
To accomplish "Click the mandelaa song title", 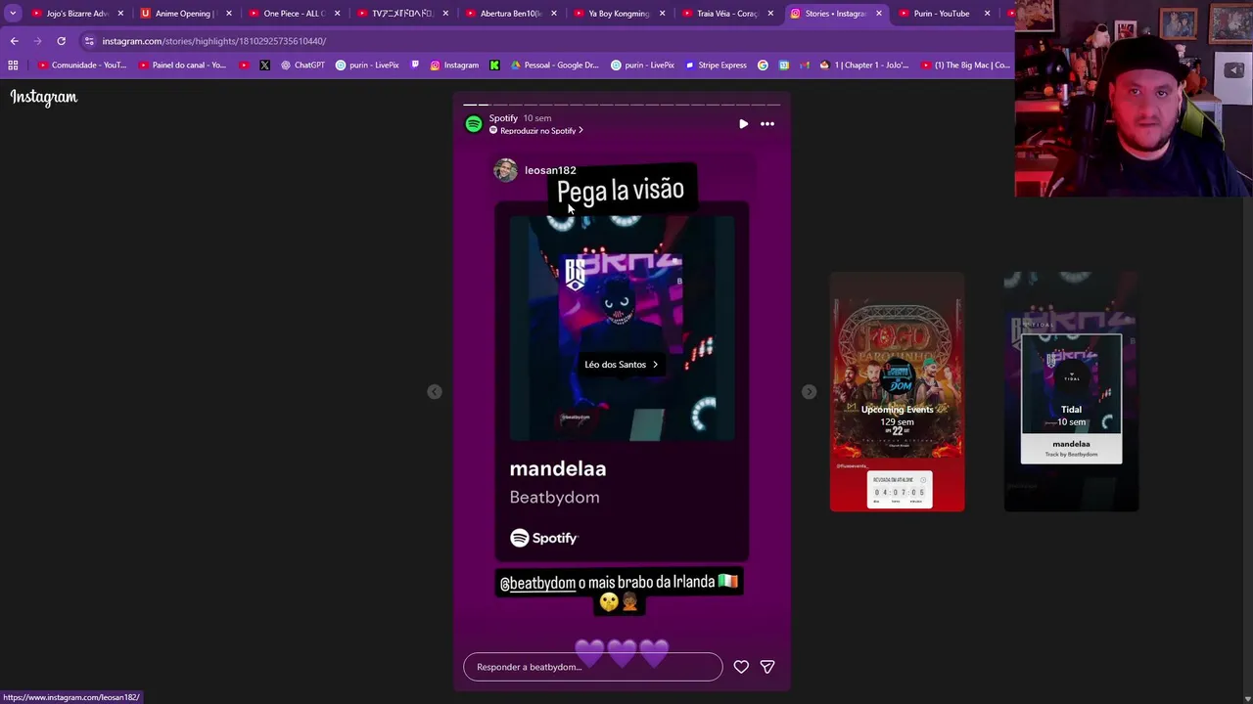I will click(558, 468).
